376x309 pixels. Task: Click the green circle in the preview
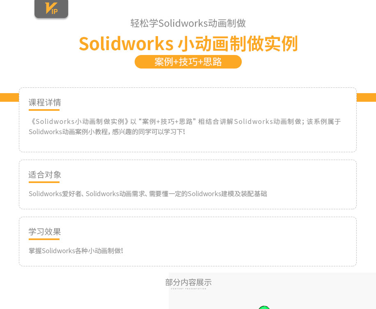click(264, 307)
